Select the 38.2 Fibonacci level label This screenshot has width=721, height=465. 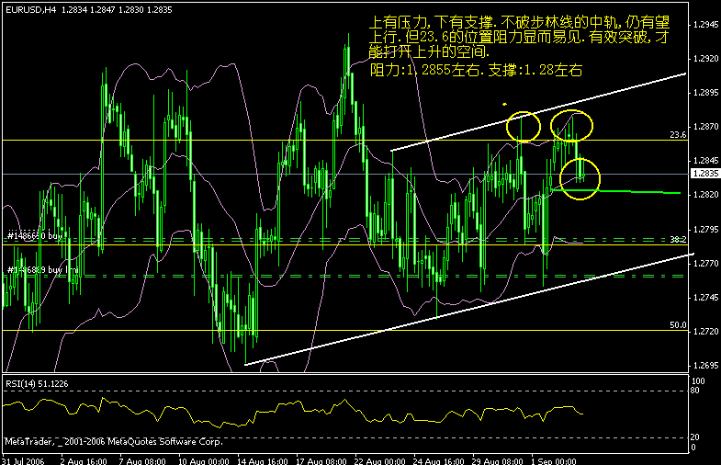[x=678, y=240]
